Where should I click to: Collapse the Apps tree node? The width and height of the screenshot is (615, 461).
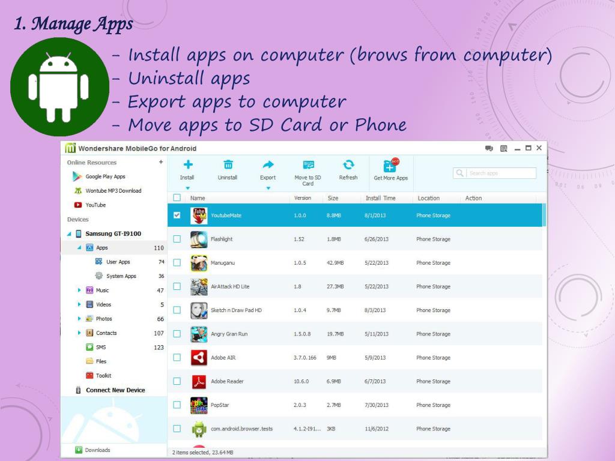[x=79, y=248]
